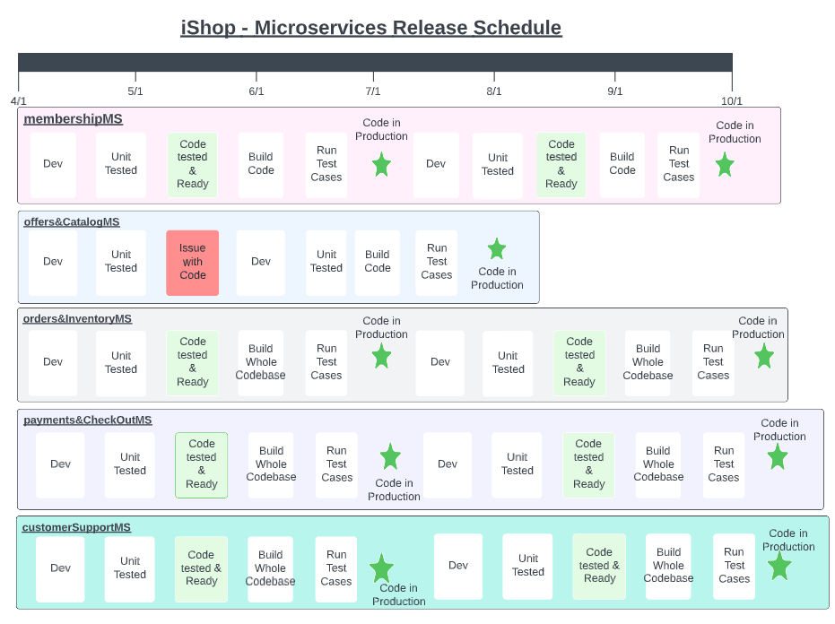The image size is (835, 624).
Task: Click the green star in offers&CatalogMS row
Action: pos(497,249)
